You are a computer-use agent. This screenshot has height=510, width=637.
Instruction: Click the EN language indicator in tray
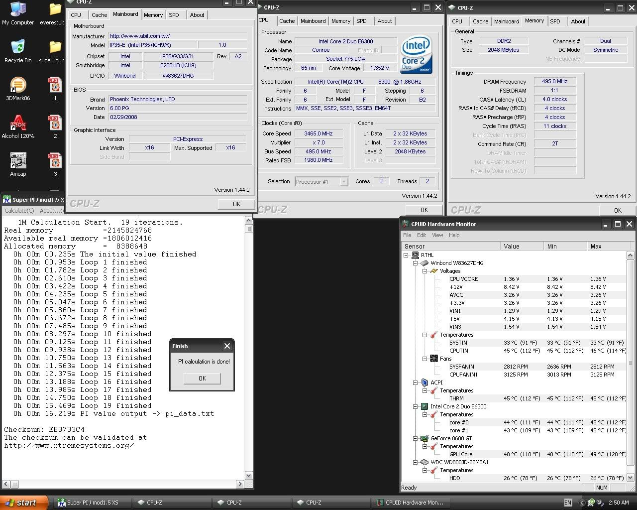[x=568, y=503]
